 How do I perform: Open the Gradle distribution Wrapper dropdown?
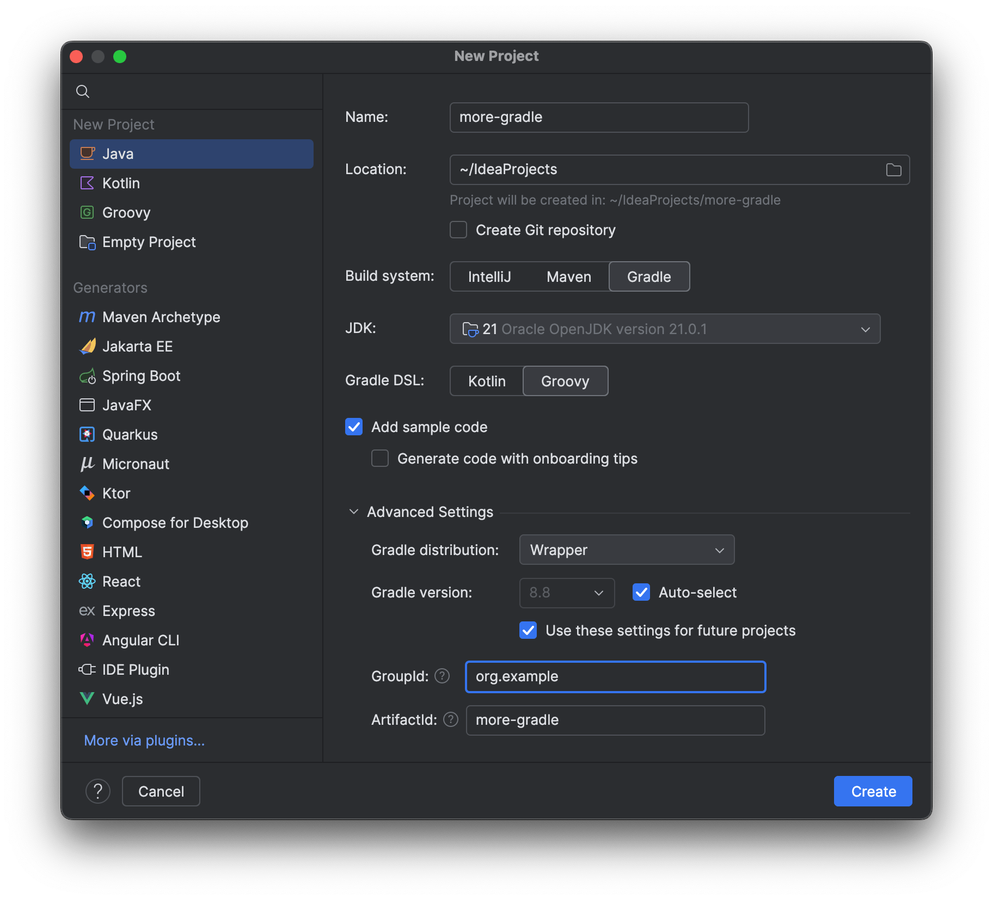pyautogui.click(x=626, y=550)
